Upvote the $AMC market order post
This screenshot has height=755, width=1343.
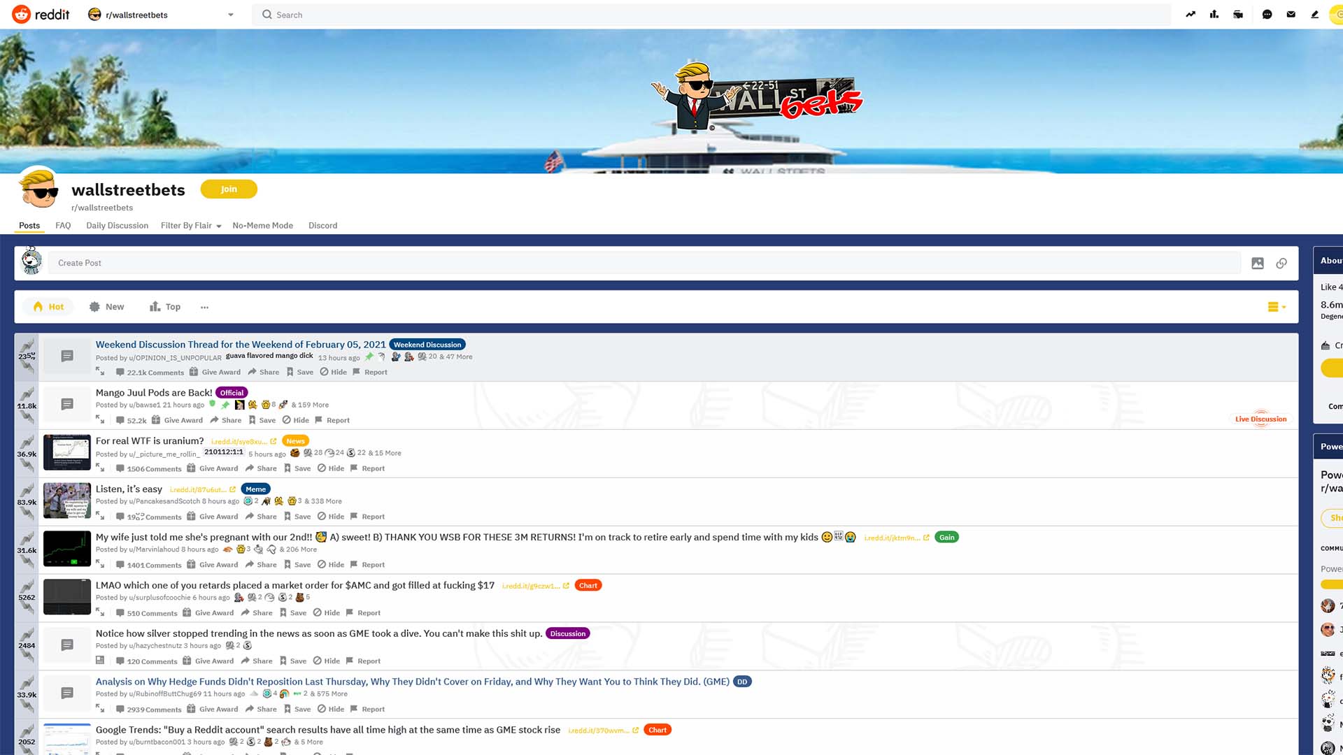(x=27, y=586)
